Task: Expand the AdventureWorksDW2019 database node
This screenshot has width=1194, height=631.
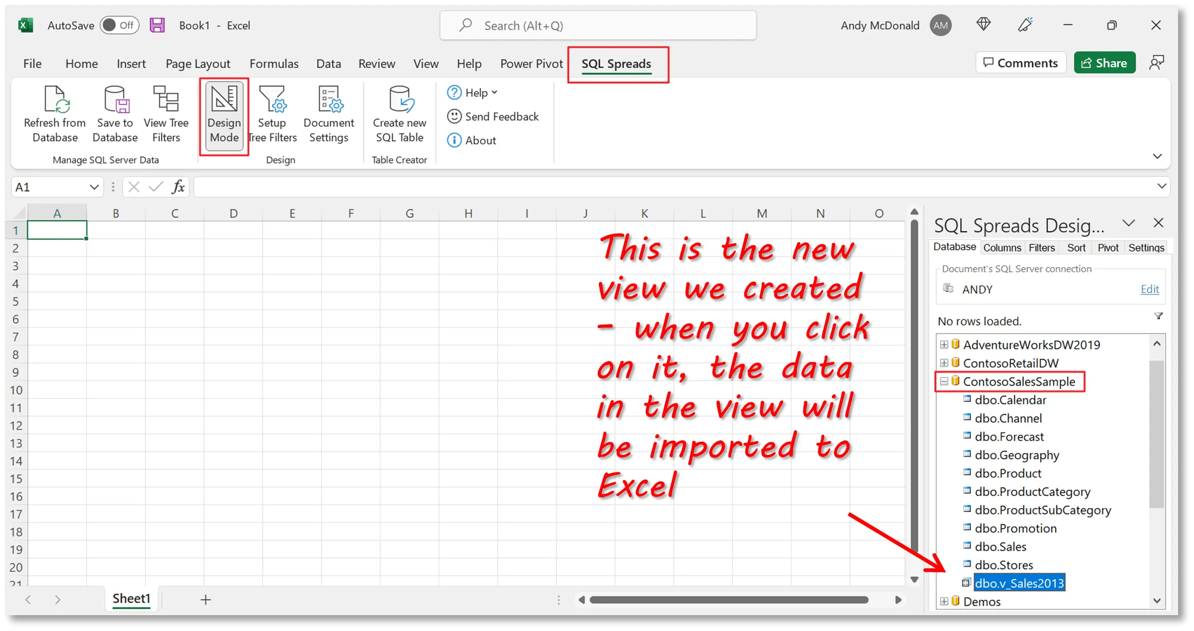Action: (944, 344)
